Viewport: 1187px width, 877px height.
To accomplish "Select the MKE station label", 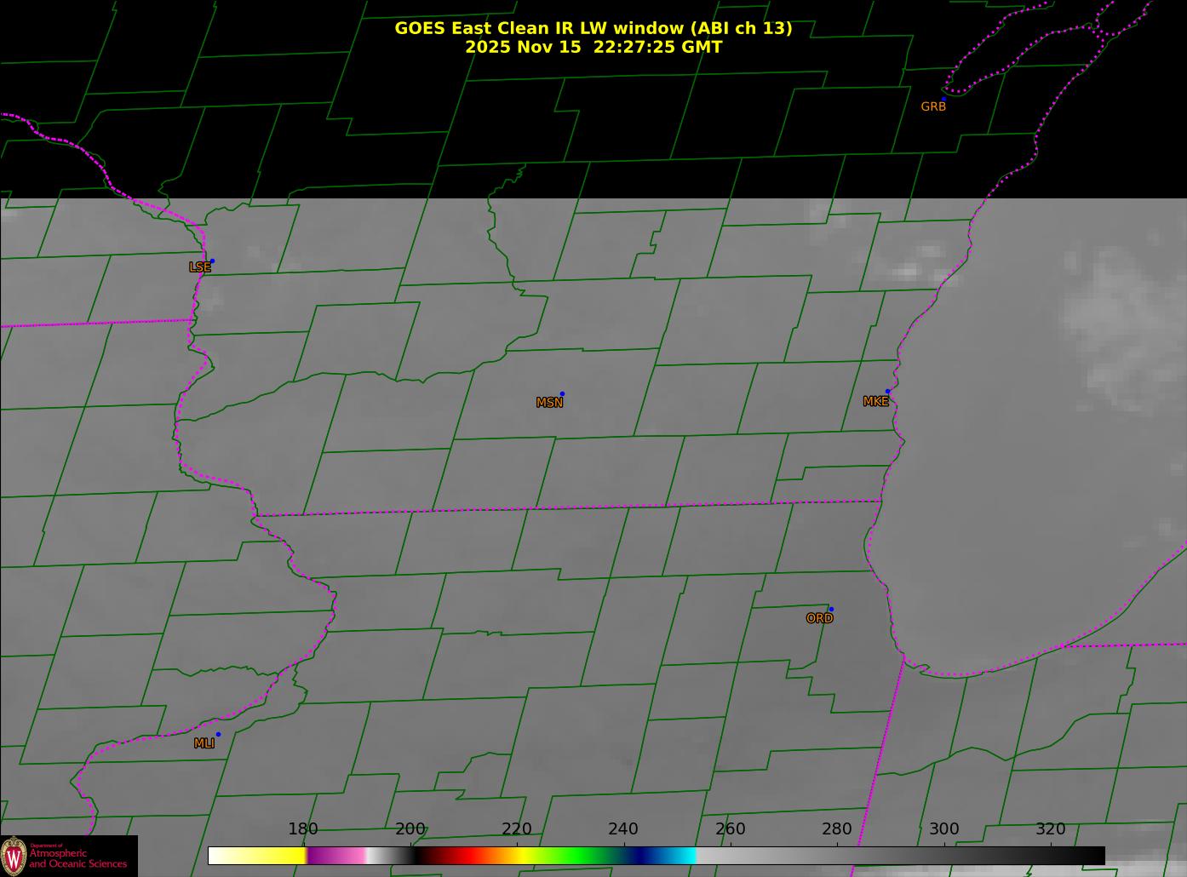I will point(875,402).
